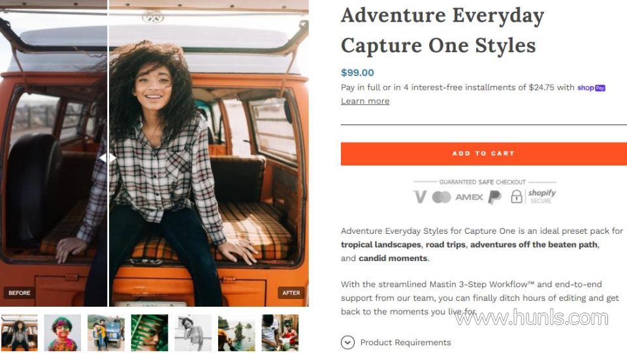The height and width of the screenshot is (353, 627).
Task: Expand the Product Requirements section
Action: pyautogui.click(x=405, y=342)
